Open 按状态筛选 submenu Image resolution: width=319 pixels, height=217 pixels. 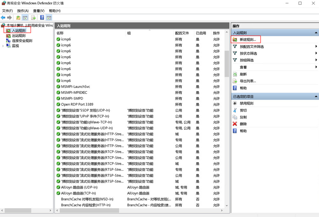click(x=275, y=53)
